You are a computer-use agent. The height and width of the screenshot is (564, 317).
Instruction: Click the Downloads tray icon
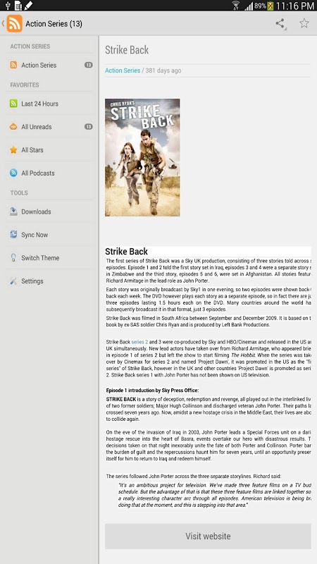(13, 211)
